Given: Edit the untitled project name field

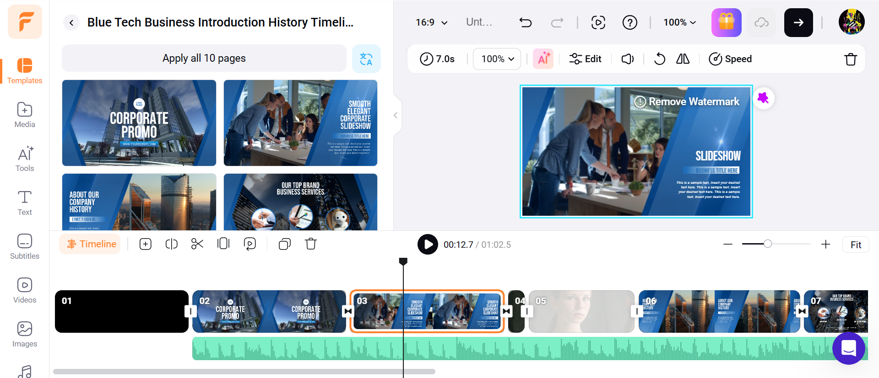Looking at the screenshot, I should (479, 22).
